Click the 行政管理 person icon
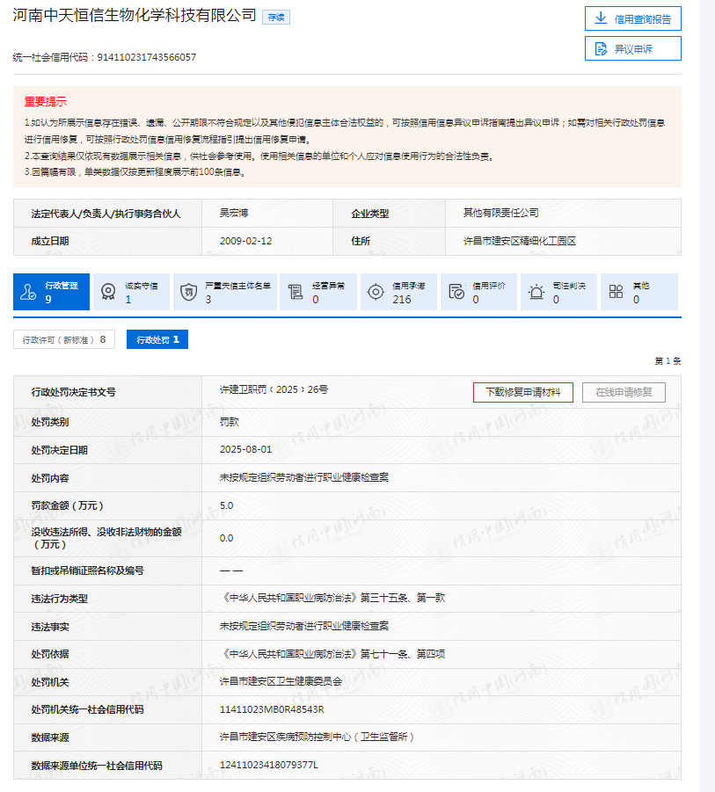Viewport: 715px width, 792px height. [x=28, y=292]
